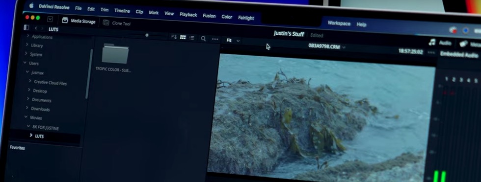The width and height of the screenshot is (481, 182).
Task: Open the File menu
Action: coord(78,8)
